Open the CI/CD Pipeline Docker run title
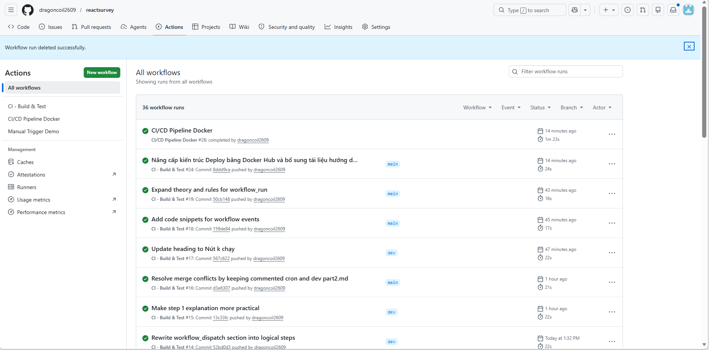The image size is (709, 350). tap(182, 131)
